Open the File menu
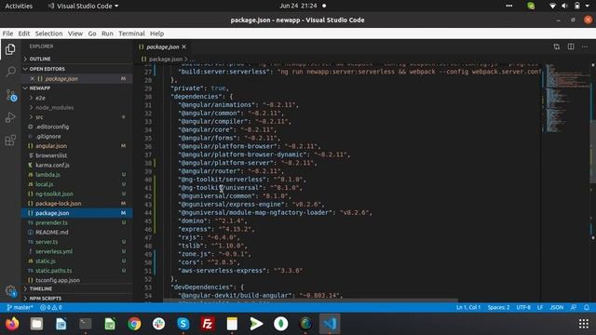This screenshot has width=596, height=335. pyautogui.click(x=7, y=33)
